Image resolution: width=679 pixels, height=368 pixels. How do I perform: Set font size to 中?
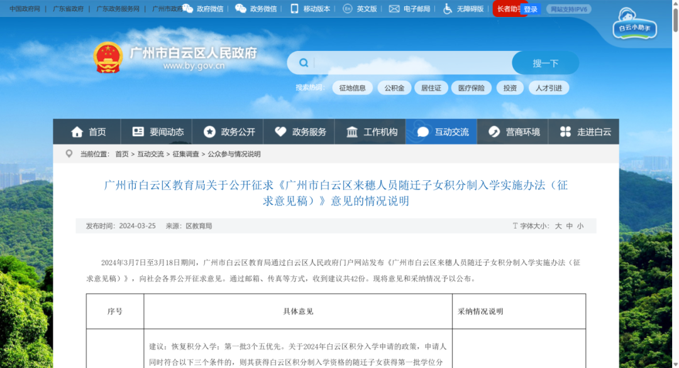(570, 225)
